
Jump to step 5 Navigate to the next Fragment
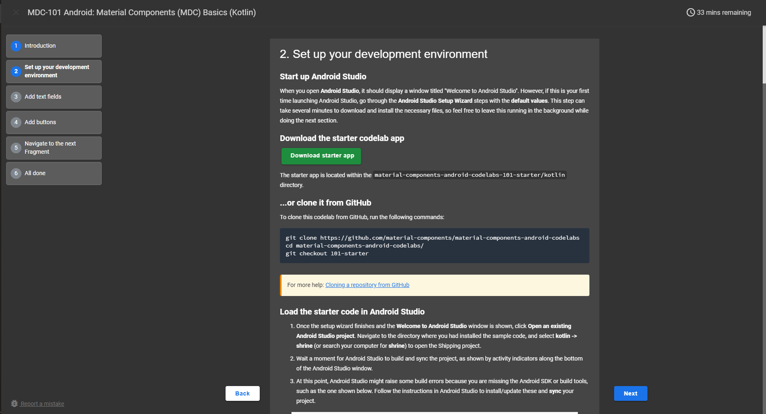pyautogui.click(x=54, y=148)
